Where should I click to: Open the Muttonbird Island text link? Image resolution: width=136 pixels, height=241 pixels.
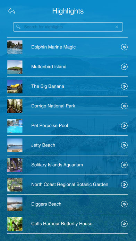click(x=49, y=67)
